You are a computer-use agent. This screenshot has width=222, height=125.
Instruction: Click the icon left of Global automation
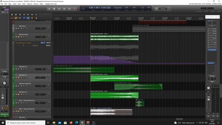pos(156,9)
